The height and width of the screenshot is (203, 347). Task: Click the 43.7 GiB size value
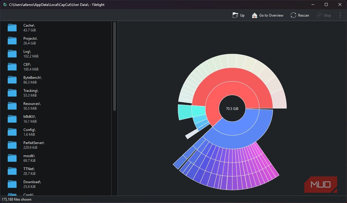point(29,30)
